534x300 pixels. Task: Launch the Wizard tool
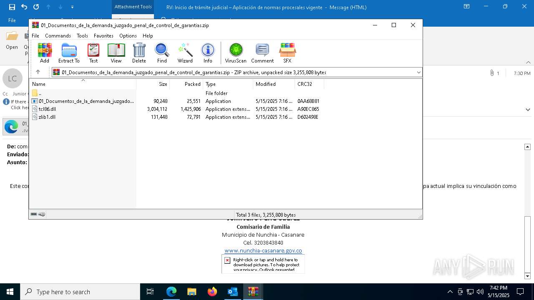185,53
